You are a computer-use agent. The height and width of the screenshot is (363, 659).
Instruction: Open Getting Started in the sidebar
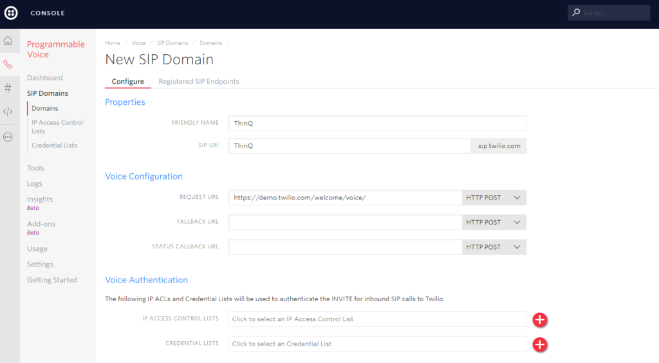click(x=52, y=280)
